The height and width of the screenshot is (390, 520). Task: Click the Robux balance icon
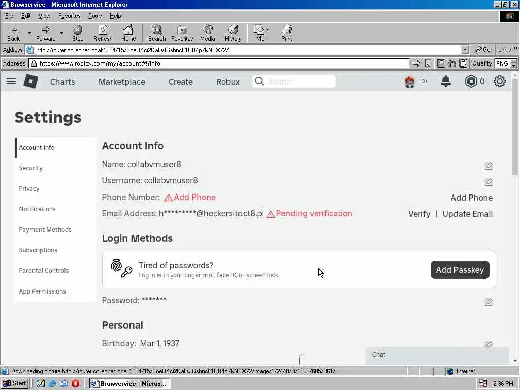coord(471,81)
